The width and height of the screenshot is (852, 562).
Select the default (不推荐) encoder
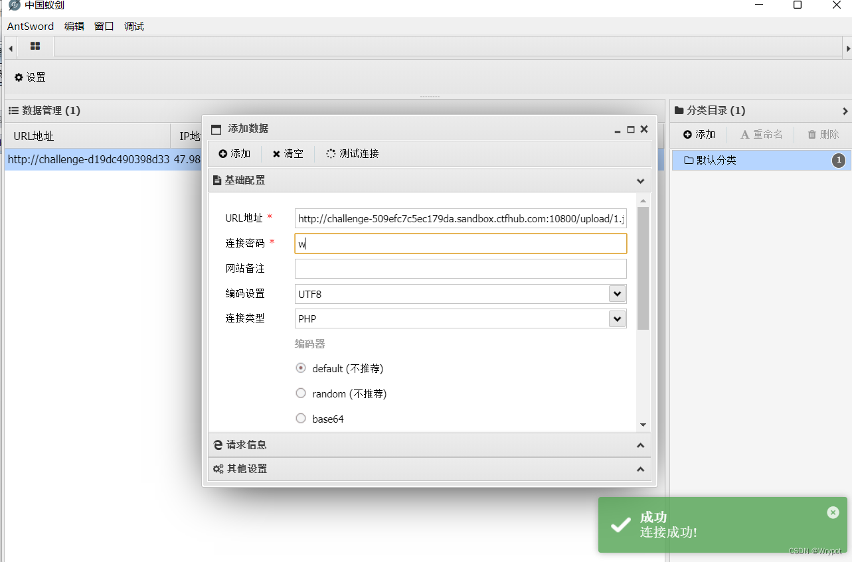(301, 368)
